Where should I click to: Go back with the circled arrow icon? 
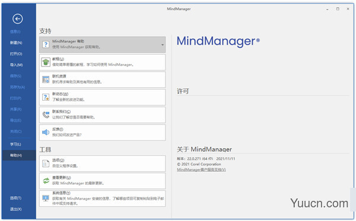point(18,19)
